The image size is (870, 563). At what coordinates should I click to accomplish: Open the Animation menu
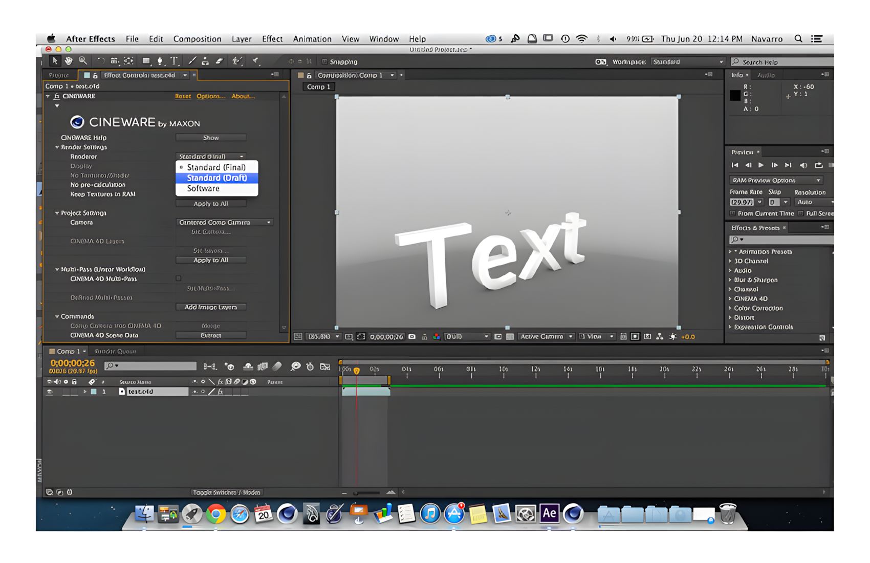[x=312, y=39]
